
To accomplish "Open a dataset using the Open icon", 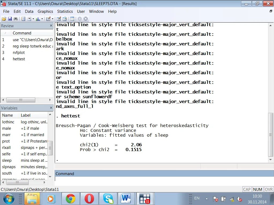I will click(4, 19).
